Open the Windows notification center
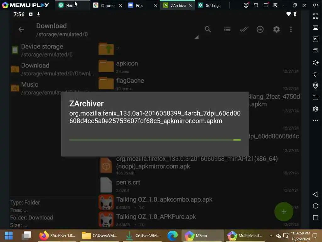Viewport: 322px width, 242px height. pyautogui.click(x=314, y=236)
